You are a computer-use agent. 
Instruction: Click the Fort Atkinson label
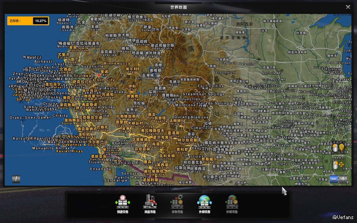click(338, 63)
